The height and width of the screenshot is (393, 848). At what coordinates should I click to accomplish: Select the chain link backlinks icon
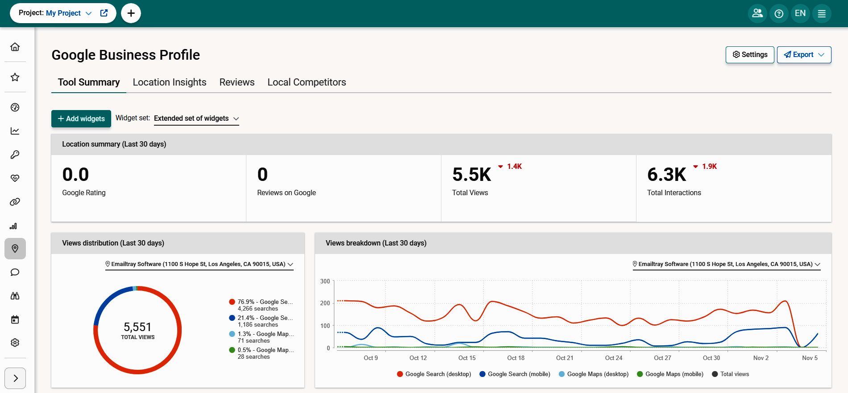tap(15, 202)
